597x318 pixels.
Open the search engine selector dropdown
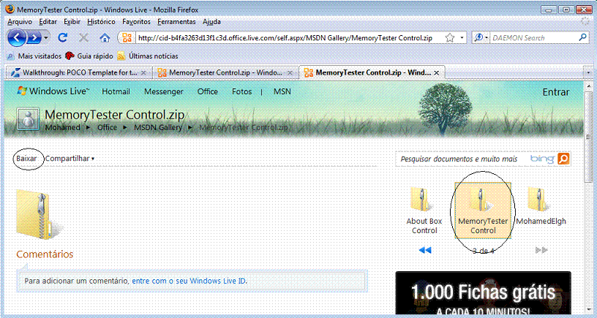pos(481,38)
